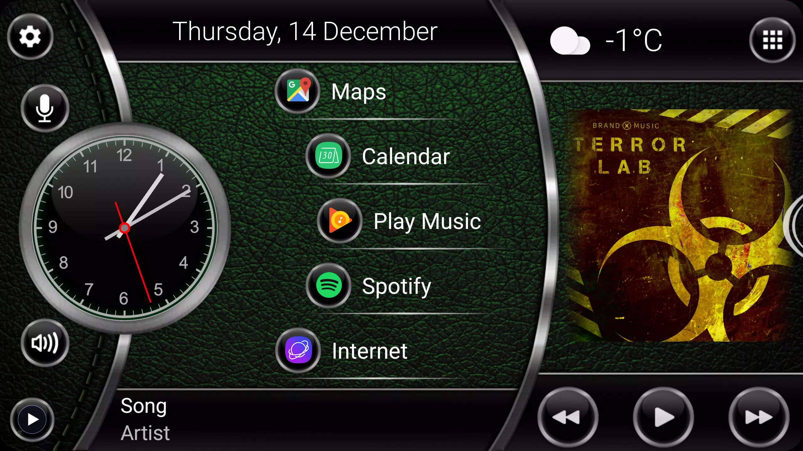This screenshot has height=451, width=803.
Task: Toggle the volume speaker button
Action: click(44, 344)
